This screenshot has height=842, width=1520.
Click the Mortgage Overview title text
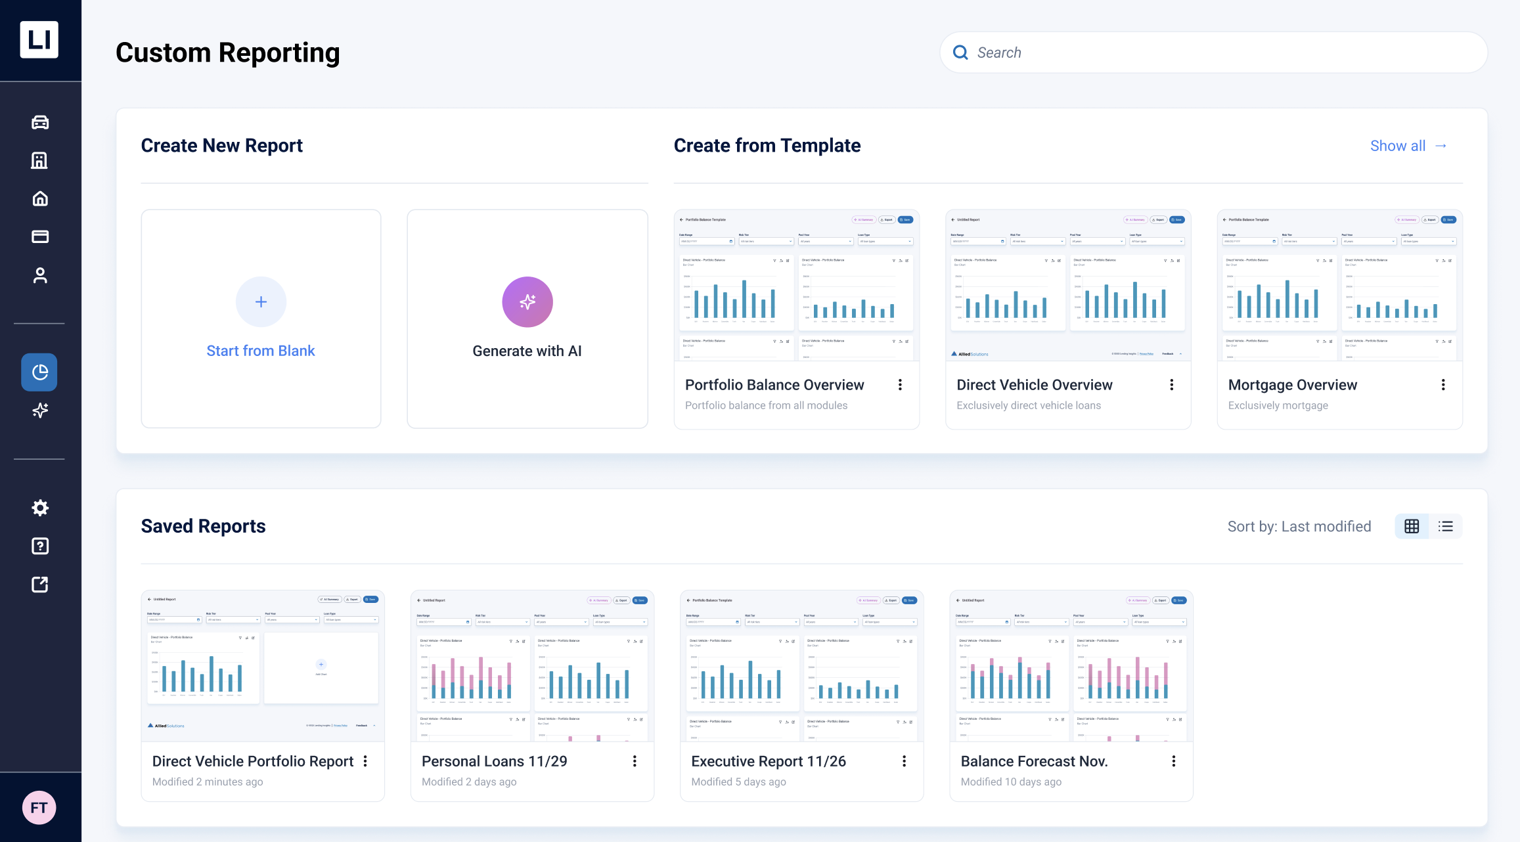[x=1292, y=385]
